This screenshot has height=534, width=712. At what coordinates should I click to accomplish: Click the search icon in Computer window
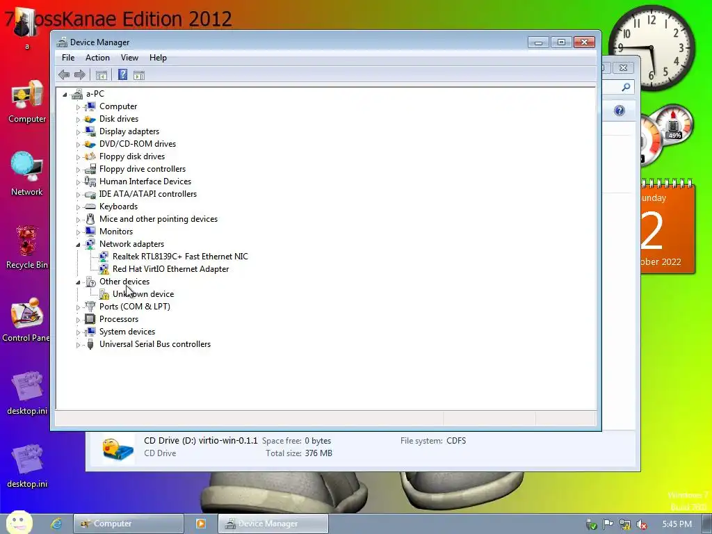[626, 87]
